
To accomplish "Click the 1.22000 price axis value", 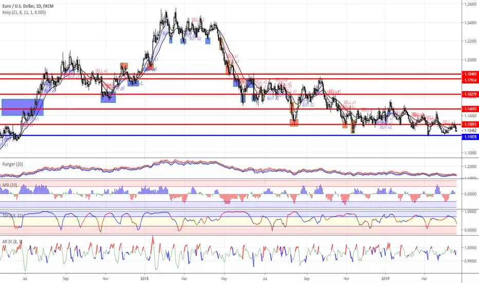I will pyautogui.click(x=470, y=41).
